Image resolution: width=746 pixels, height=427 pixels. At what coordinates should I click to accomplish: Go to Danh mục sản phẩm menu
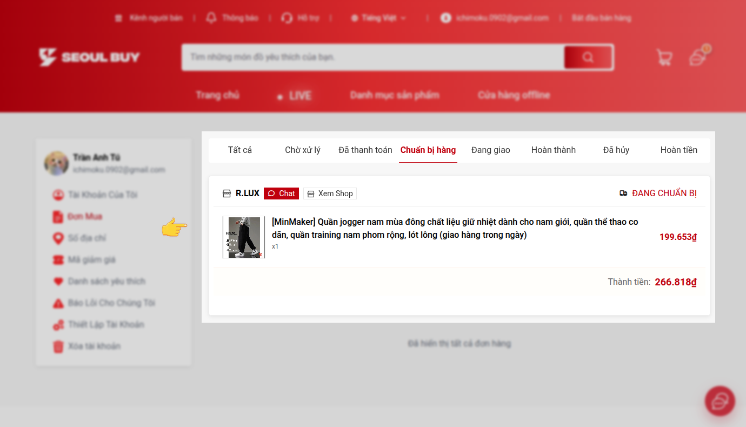[x=395, y=95]
